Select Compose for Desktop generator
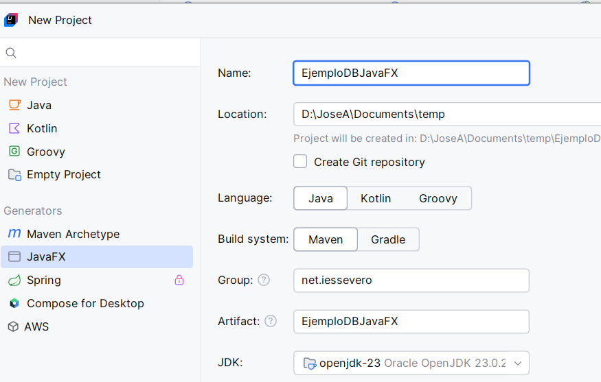This screenshot has height=382, width=601. tap(97, 303)
